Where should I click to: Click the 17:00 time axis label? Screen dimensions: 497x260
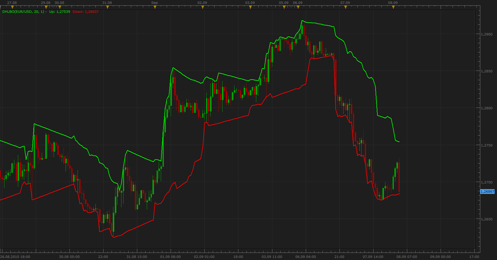coord(474,257)
